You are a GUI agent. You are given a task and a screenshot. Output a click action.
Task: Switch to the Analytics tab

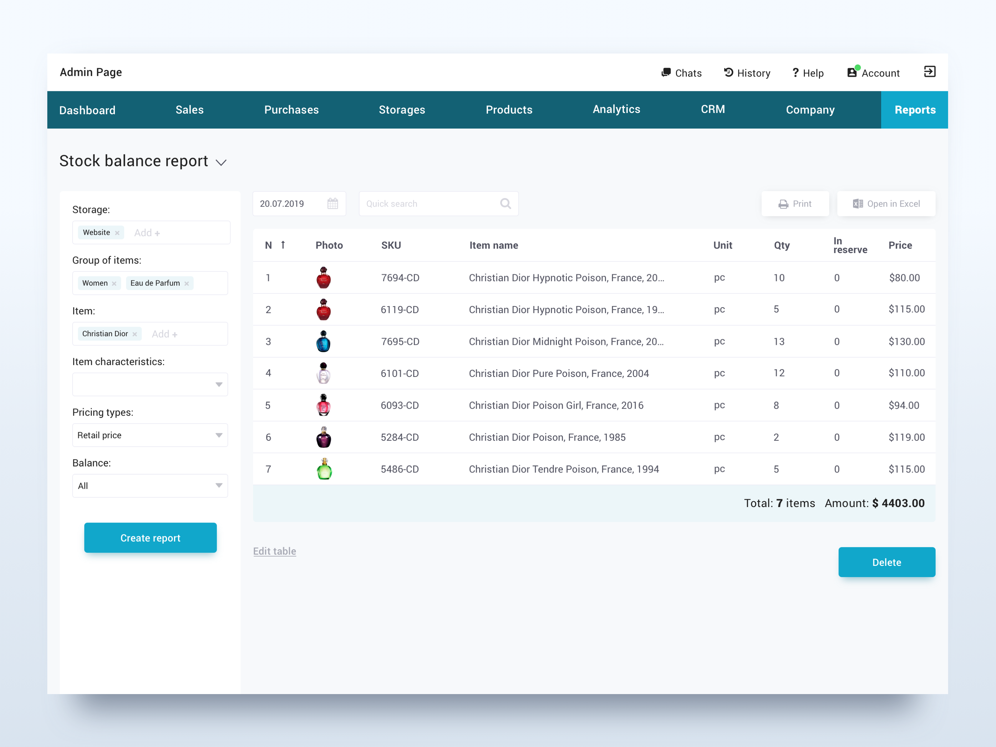(616, 110)
